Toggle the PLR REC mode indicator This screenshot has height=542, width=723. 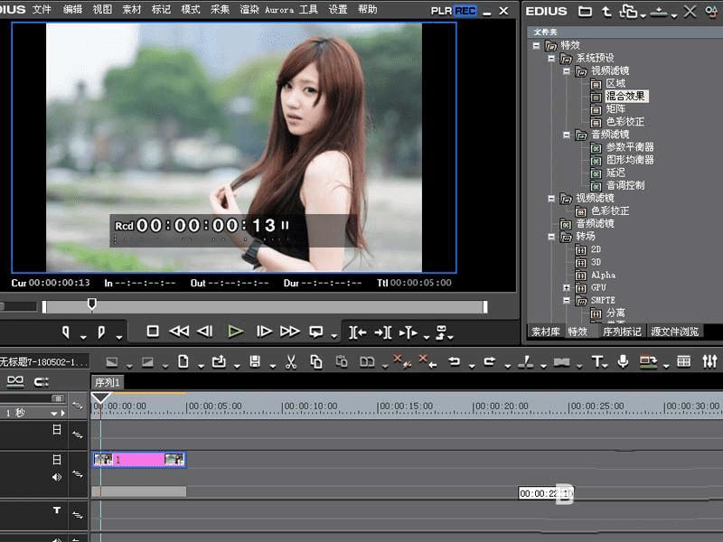click(454, 11)
